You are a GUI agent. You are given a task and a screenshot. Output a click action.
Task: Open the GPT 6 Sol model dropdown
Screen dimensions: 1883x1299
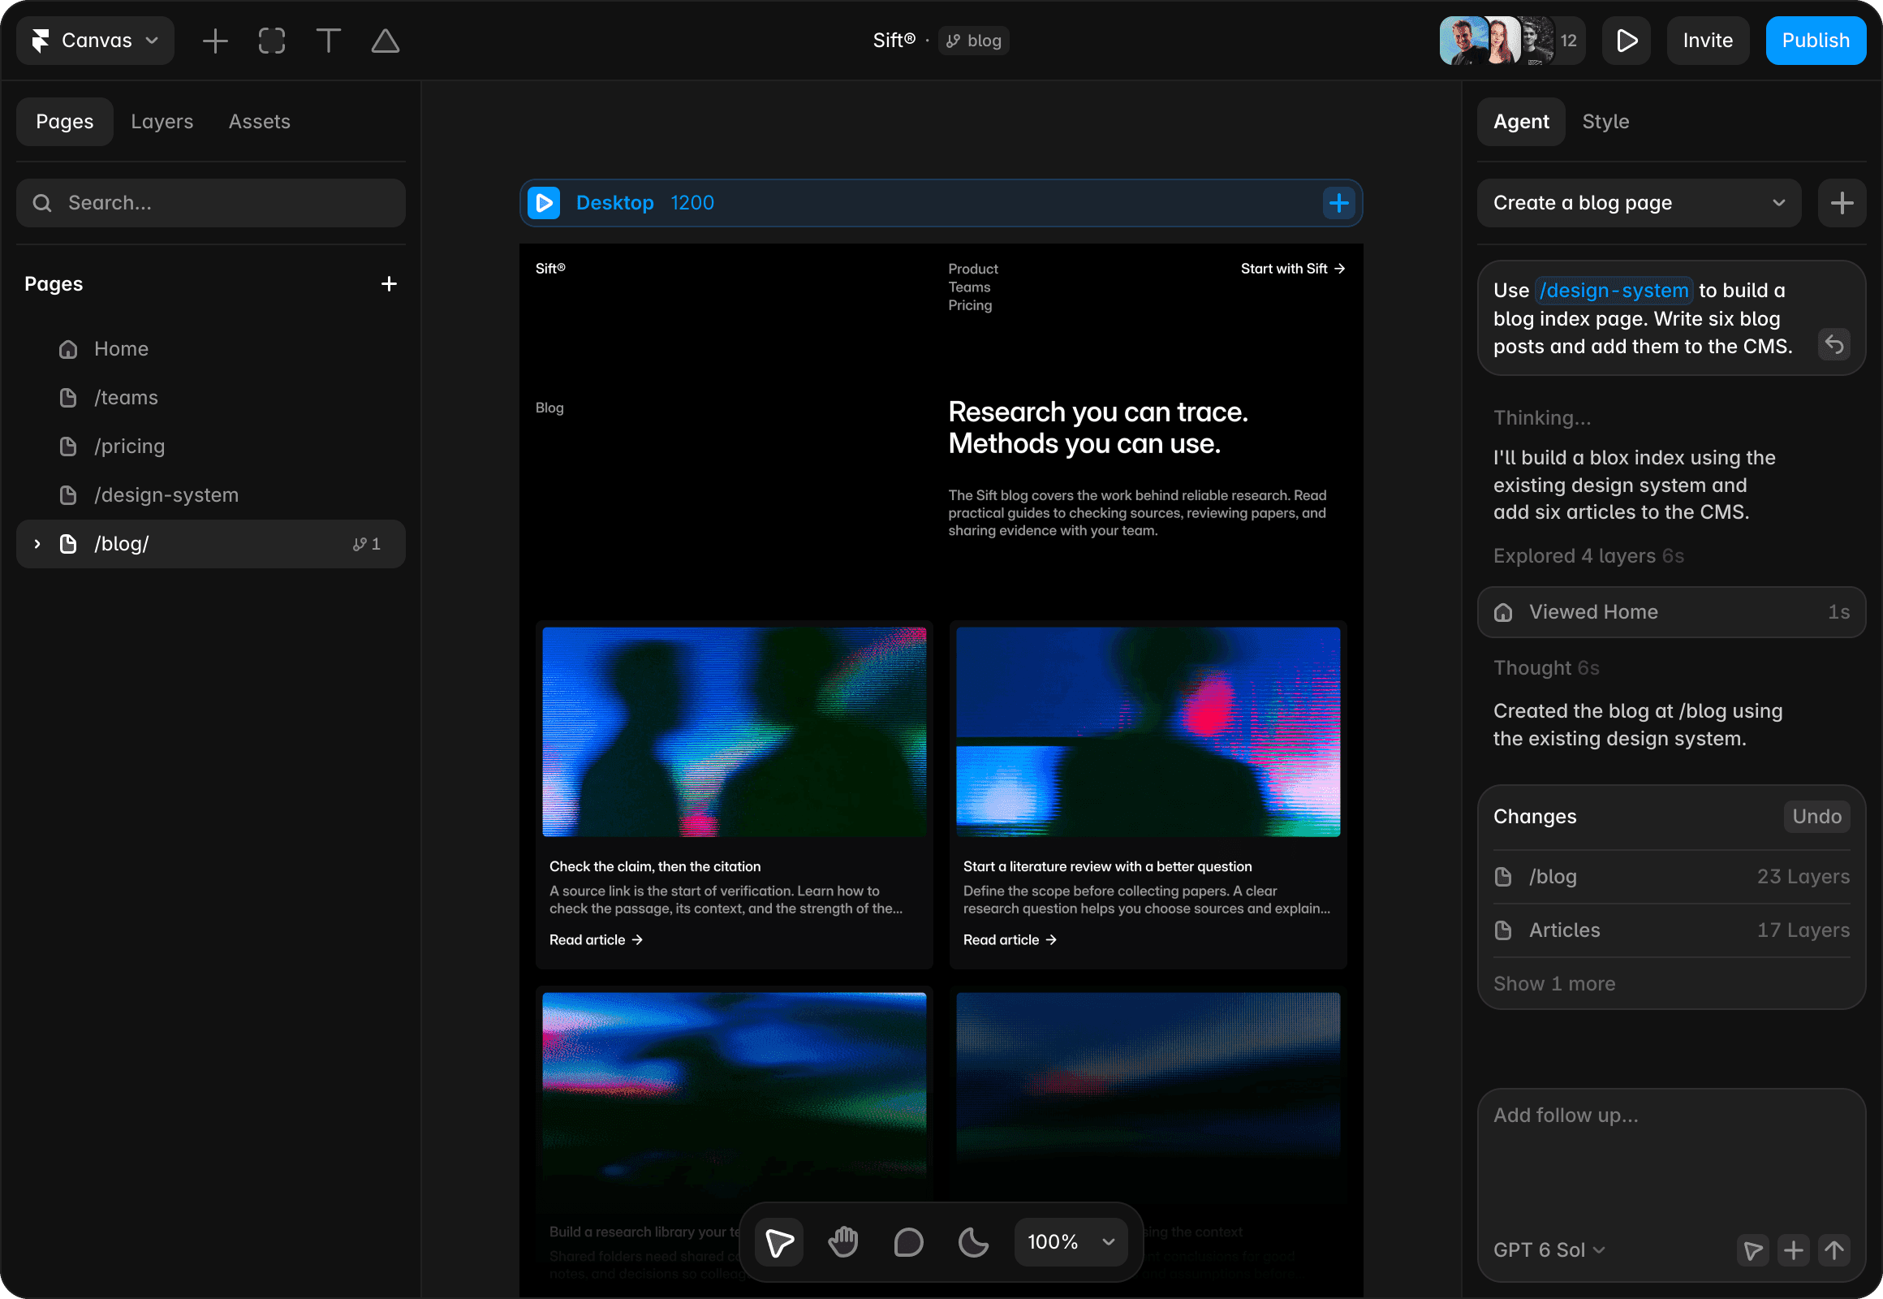(1549, 1250)
